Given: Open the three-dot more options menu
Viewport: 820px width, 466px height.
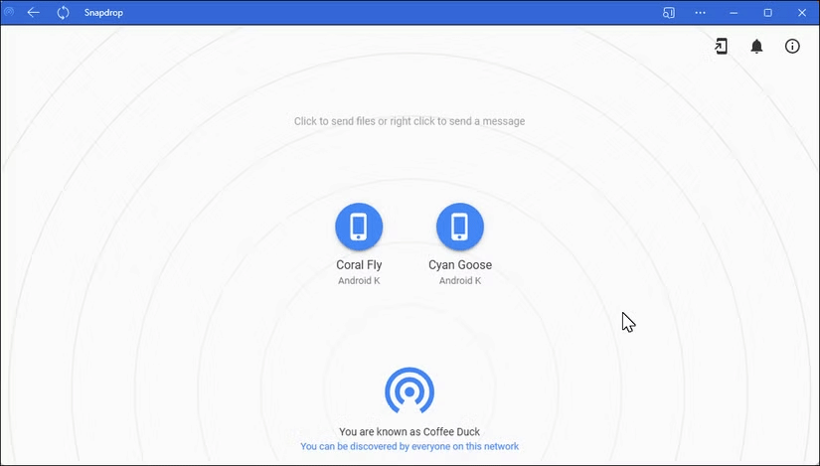Looking at the screenshot, I should point(701,13).
